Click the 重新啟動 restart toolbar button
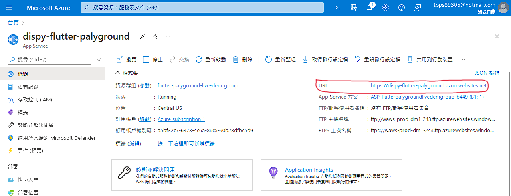511x196 pixels. point(211,59)
